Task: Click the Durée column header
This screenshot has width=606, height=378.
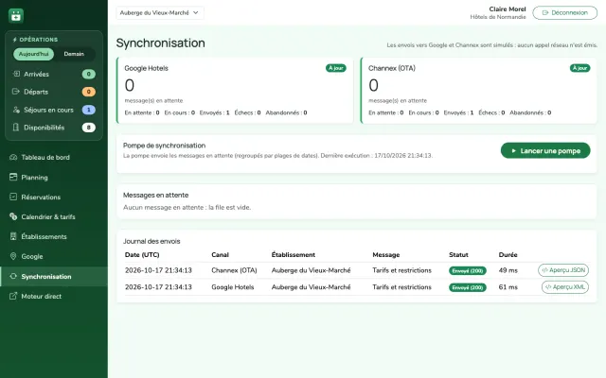Action: pyautogui.click(x=508, y=254)
